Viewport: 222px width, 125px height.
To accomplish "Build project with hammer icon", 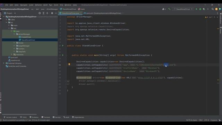I will tap(169, 9).
